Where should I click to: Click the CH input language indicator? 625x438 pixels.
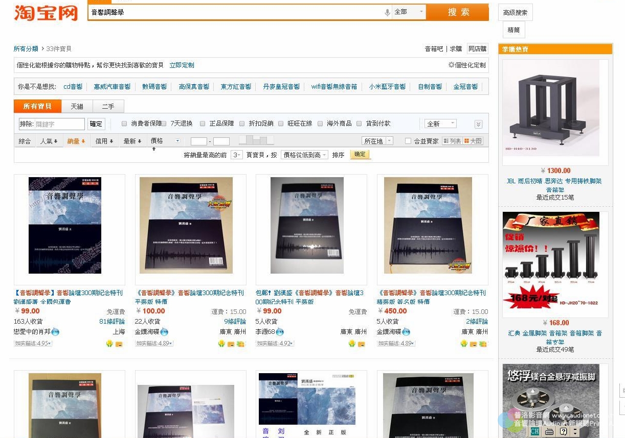click(x=535, y=432)
